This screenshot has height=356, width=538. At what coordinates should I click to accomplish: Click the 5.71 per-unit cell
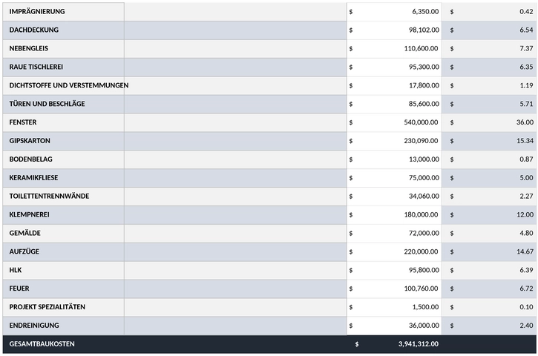point(489,104)
